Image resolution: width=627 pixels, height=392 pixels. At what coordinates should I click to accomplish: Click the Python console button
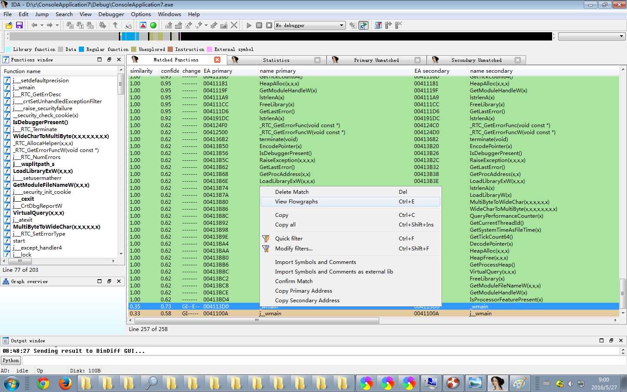pyautogui.click(x=11, y=360)
